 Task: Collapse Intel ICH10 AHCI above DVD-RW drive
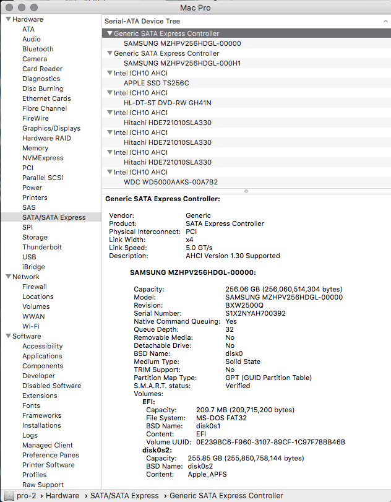click(x=110, y=93)
